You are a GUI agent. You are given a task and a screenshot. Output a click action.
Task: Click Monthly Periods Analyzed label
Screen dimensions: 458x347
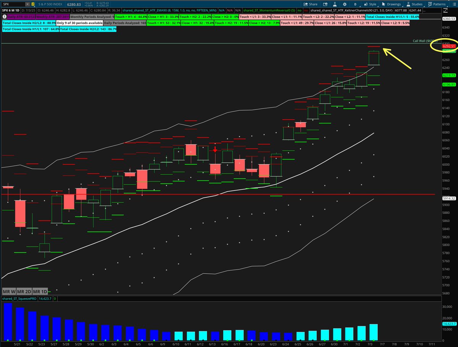pyautogui.click(x=93, y=17)
